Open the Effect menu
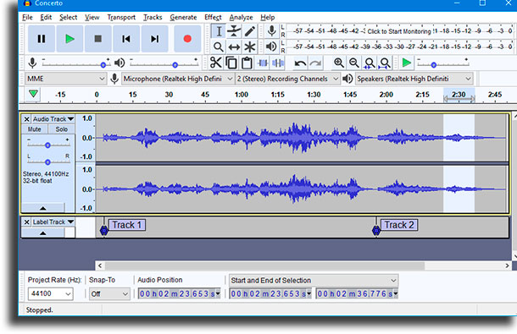Viewport: 517px width, 334px height. click(x=213, y=18)
